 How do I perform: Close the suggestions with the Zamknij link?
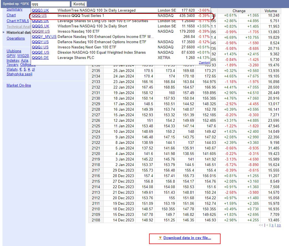click(x=204, y=63)
